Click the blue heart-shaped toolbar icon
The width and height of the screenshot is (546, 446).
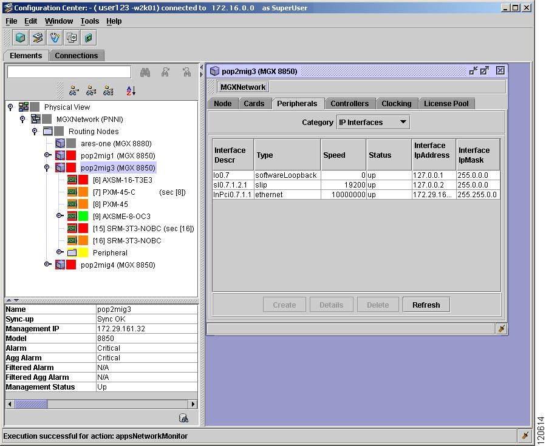point(55,38)
